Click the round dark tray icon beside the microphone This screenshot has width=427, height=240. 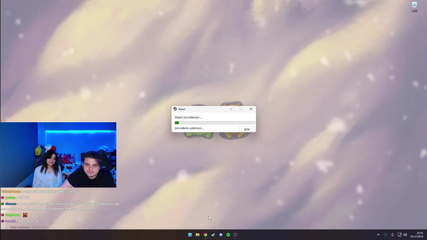point(385,235)
